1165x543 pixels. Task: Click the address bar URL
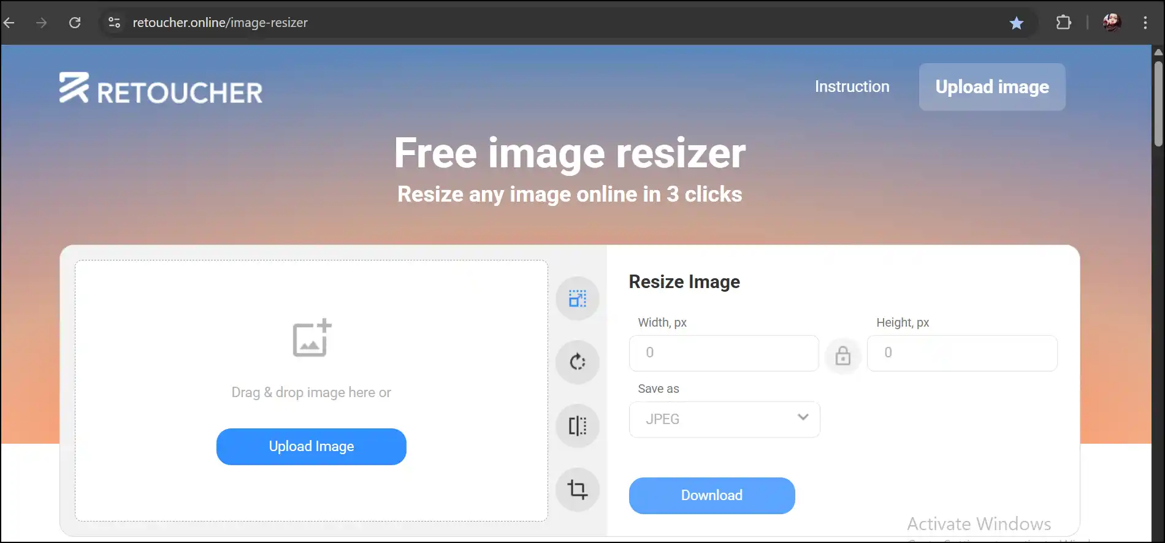(x=220, y=23)
